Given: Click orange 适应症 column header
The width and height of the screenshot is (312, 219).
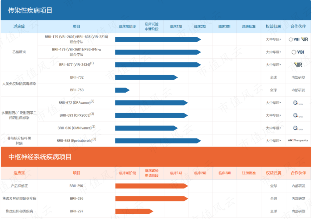Looking at the screenshot, I should click(x=19, y=173).
